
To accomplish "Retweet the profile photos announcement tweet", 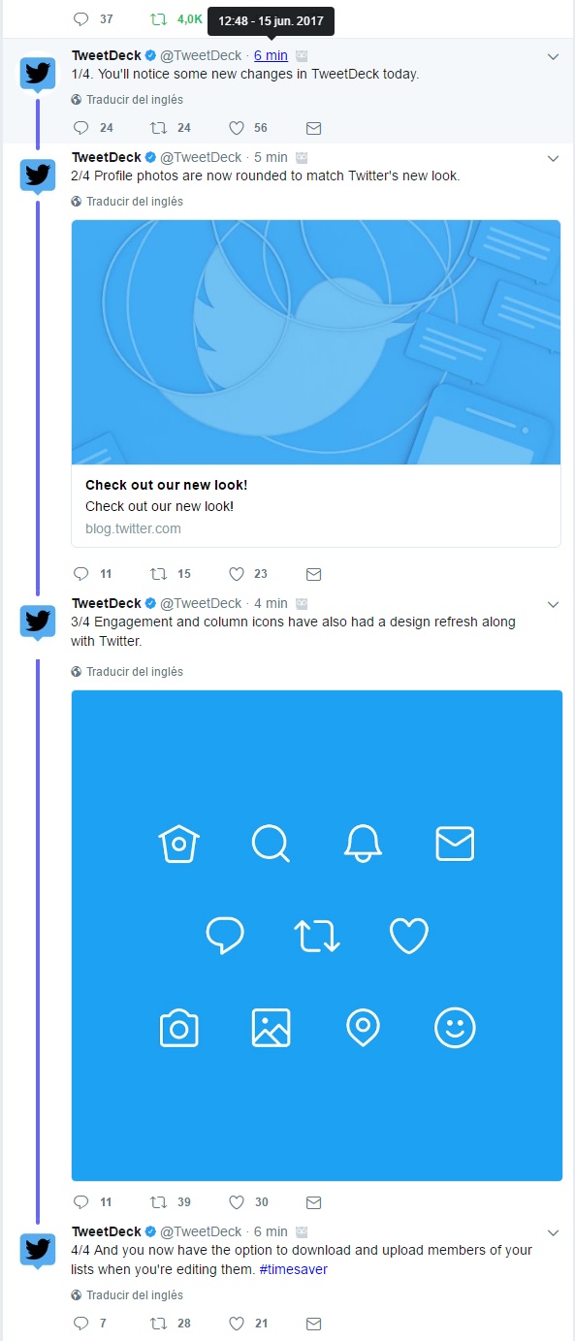I will point(158,573).
